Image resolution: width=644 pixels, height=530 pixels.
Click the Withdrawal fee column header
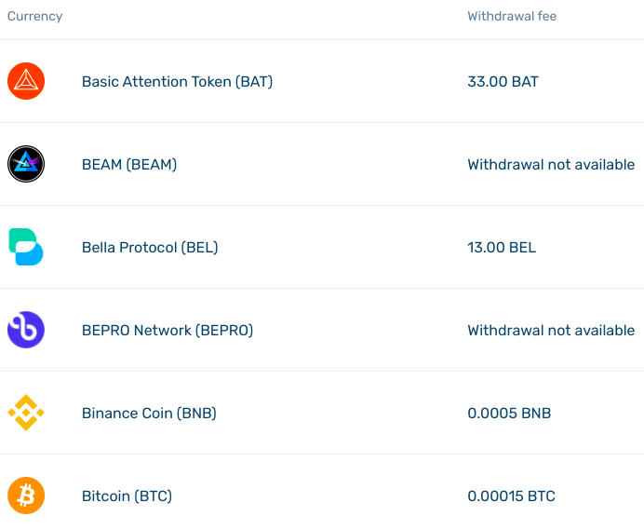pos(512,16)
